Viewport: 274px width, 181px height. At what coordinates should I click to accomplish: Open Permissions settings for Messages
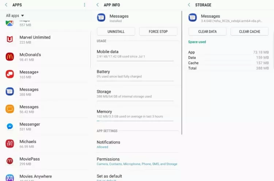tap(137, 161)
